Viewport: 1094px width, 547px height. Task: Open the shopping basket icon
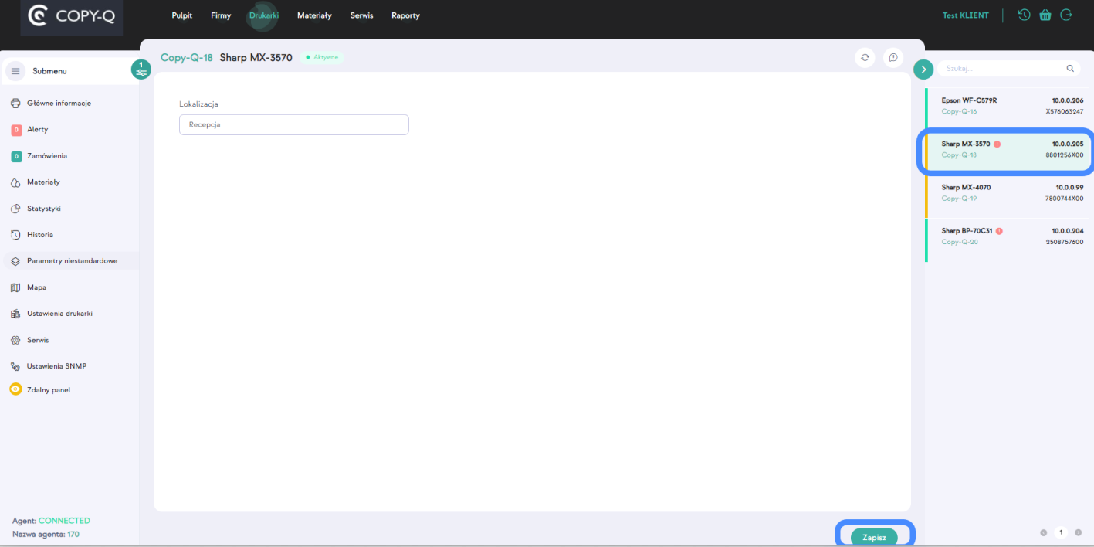(x=1045, y=15)
